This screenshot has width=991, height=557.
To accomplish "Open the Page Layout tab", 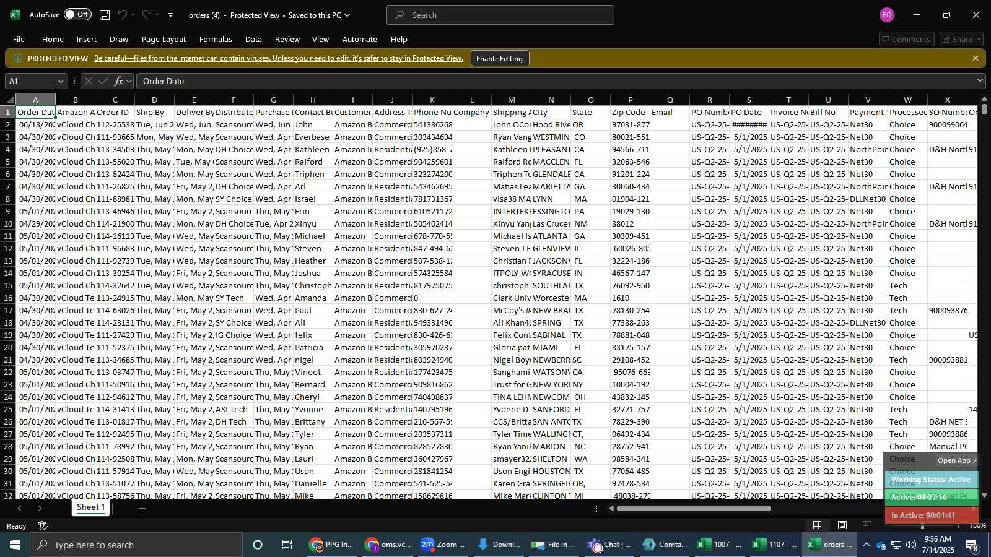I will coord(164,39).
